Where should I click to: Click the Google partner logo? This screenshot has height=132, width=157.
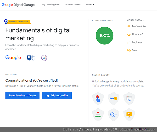[x=13, y=58]
